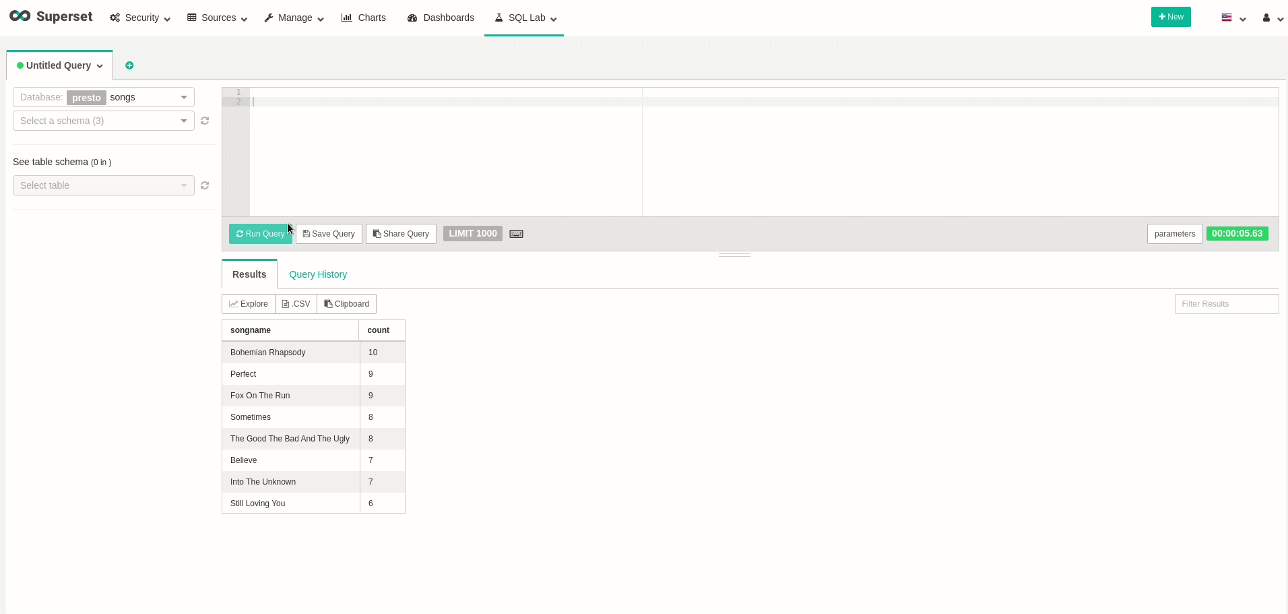Screen dimensions: 1288x614
Task: Select The Good The Bad And The Ugly cell
Action: [291, 439]
